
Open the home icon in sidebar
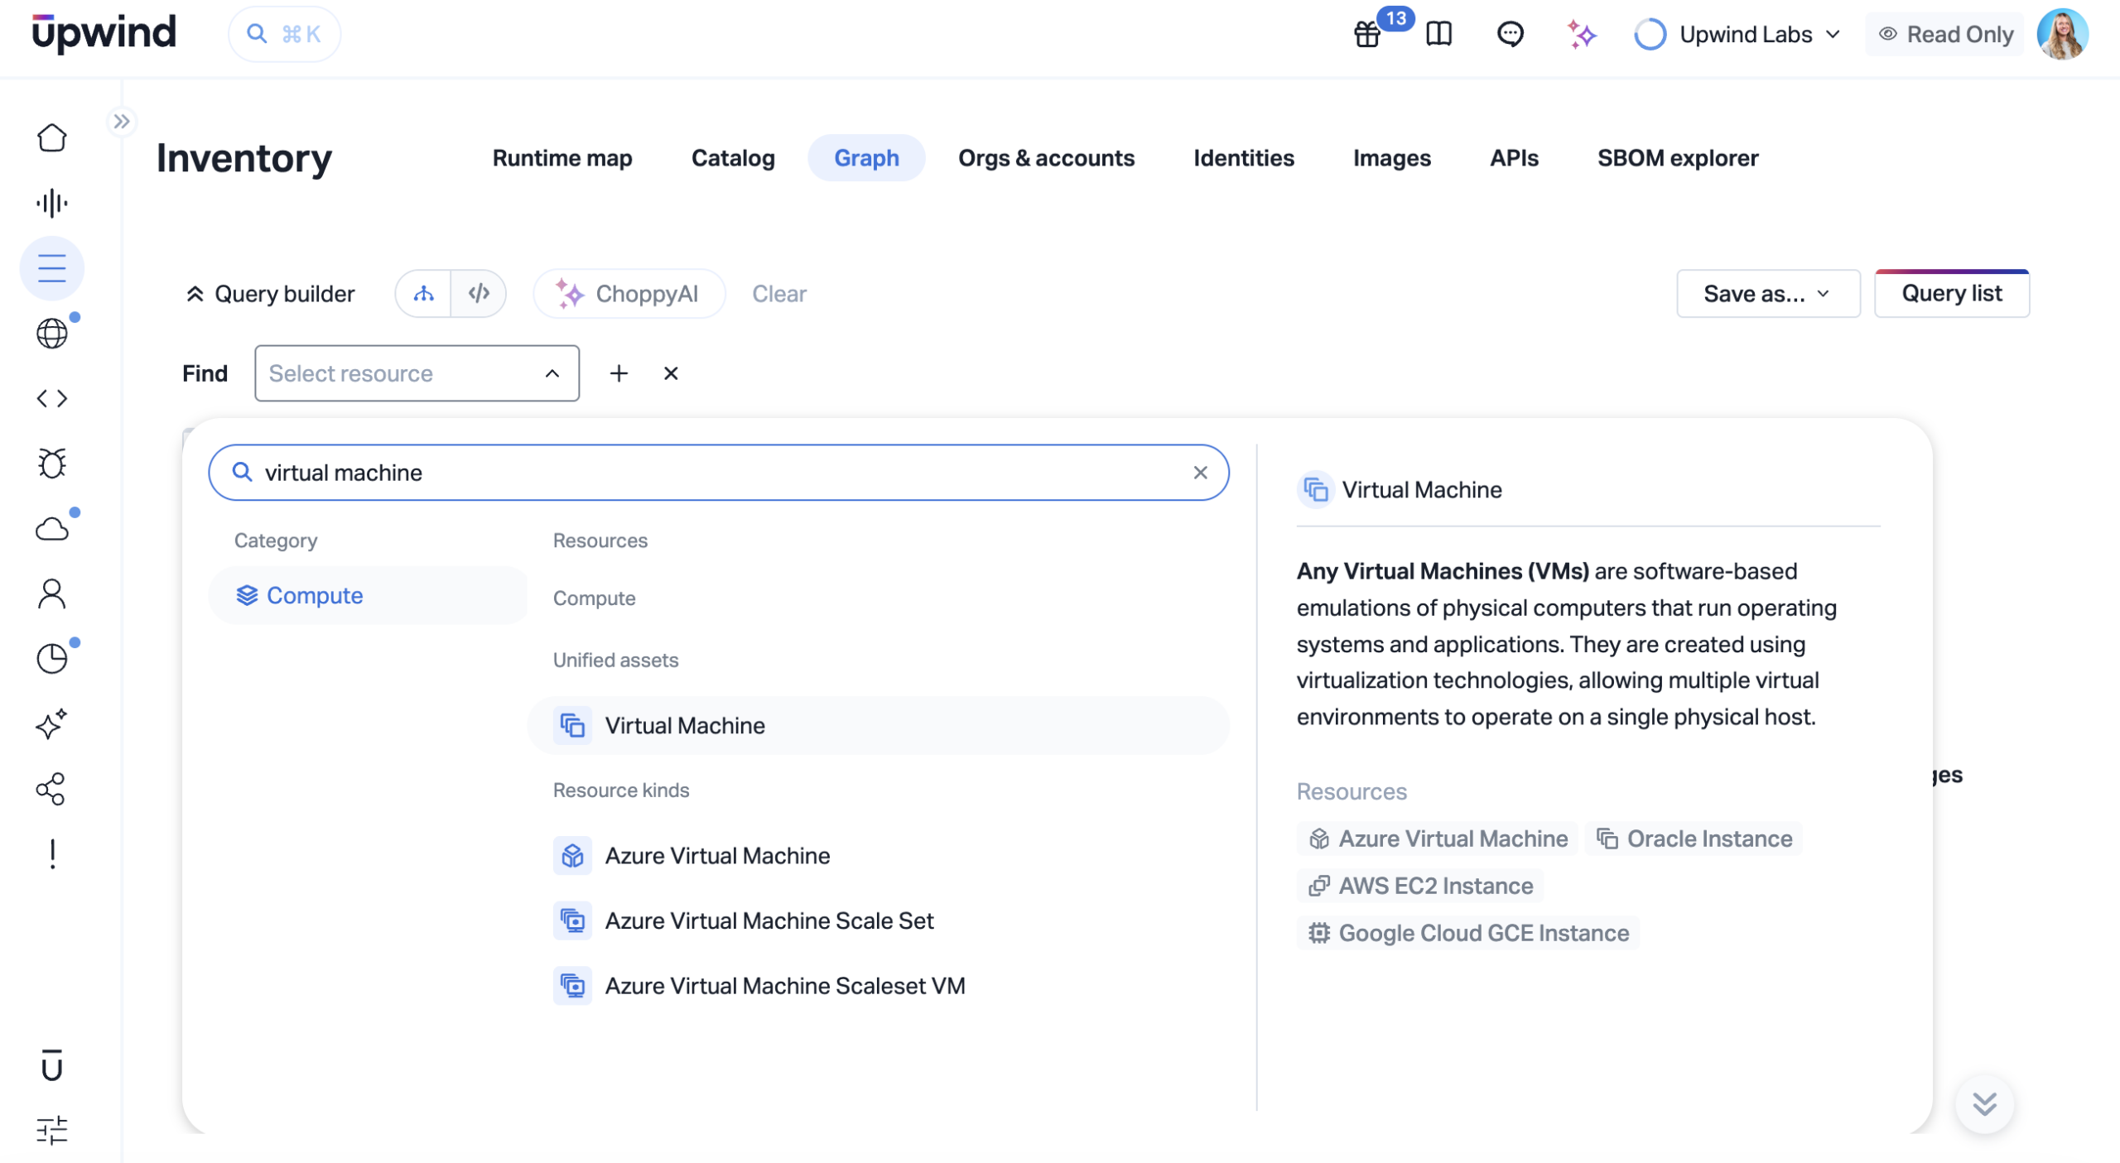[x=51, y=137]
